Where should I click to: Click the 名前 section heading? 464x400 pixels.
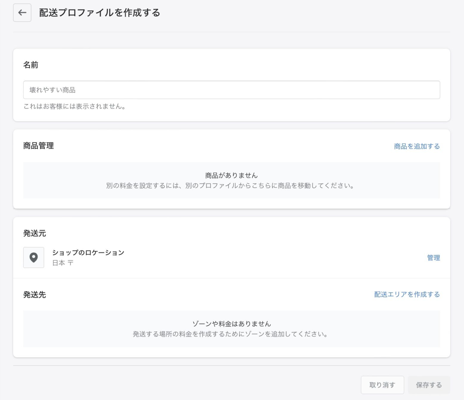pyautogui.click(x=31, y=65)
